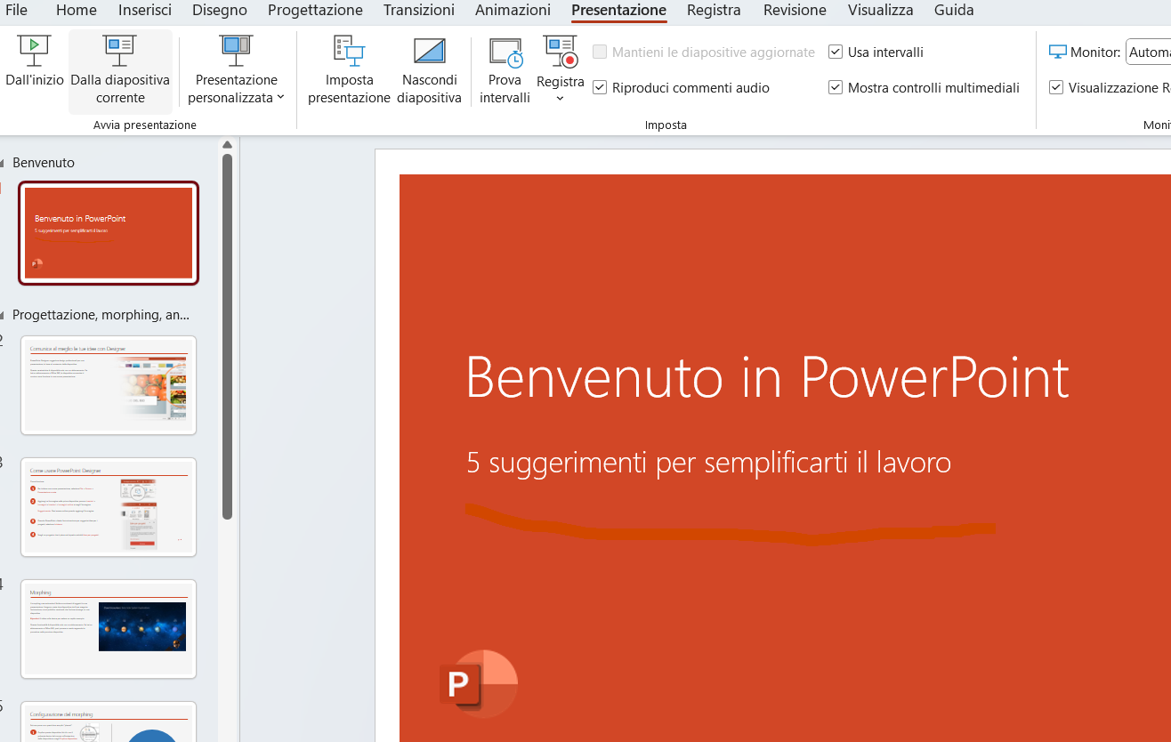1171x742 pixels.
Task: Disable the Usa intervalli checkbox
Action: (836, 52)
